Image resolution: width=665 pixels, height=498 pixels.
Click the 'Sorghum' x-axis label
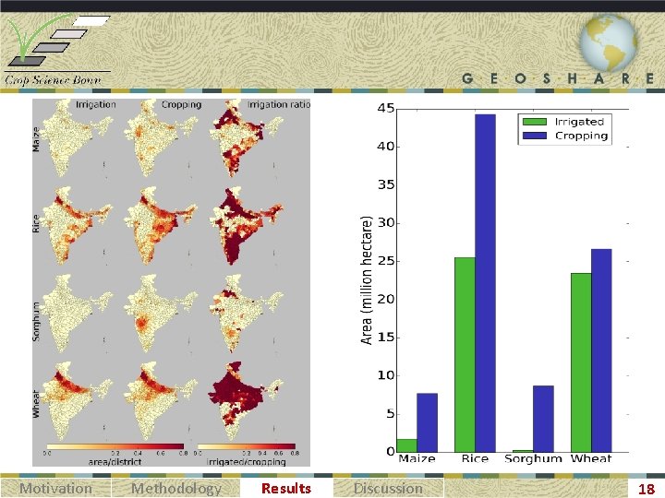click(x=533, y=458)
